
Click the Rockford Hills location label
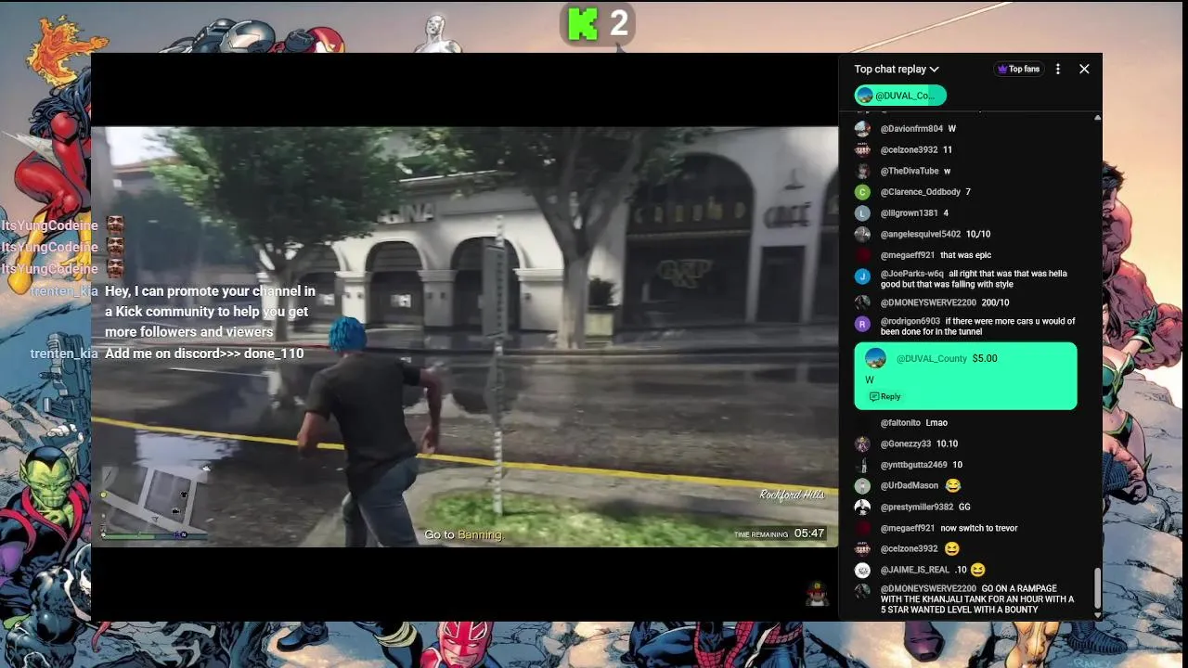[x=792, y=495]
